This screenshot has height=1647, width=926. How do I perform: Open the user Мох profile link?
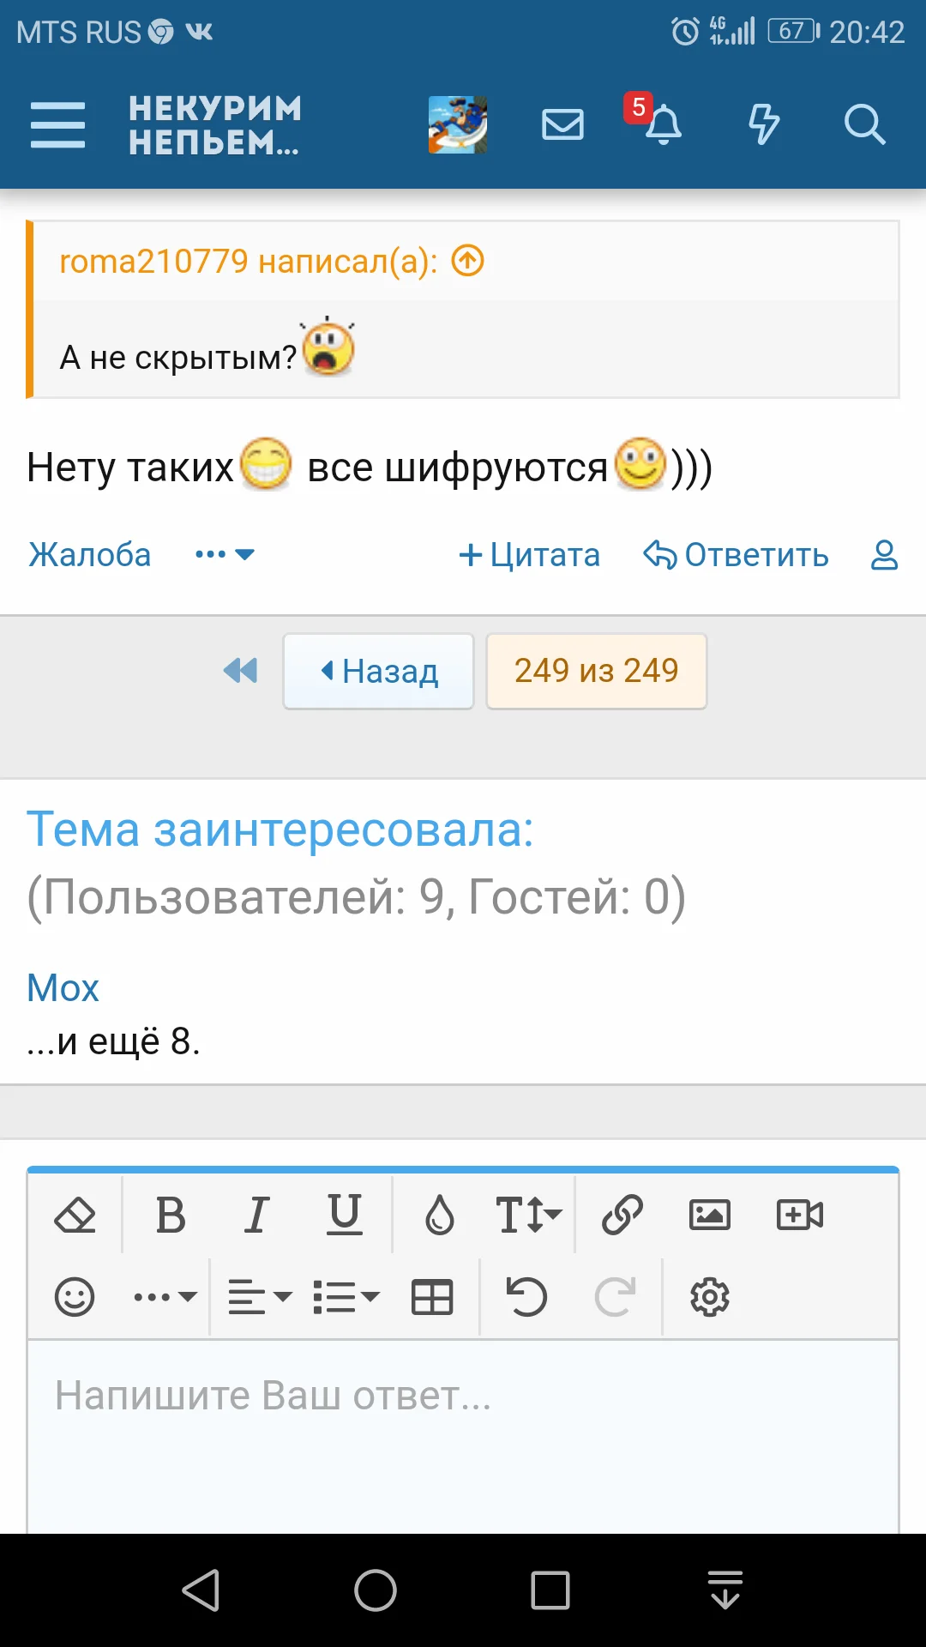(63, 988)
